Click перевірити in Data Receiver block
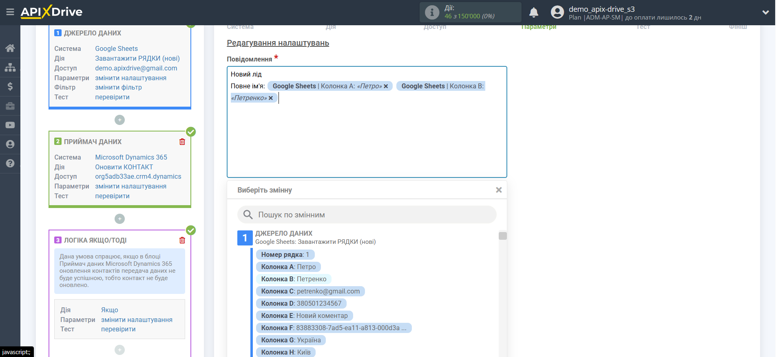 point(112,196)
